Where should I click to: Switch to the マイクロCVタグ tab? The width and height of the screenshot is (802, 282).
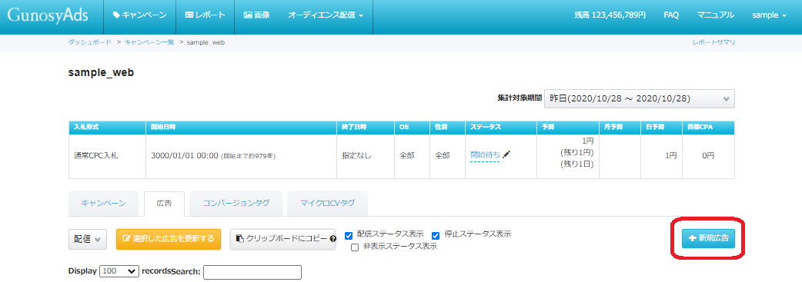point(327,204)
